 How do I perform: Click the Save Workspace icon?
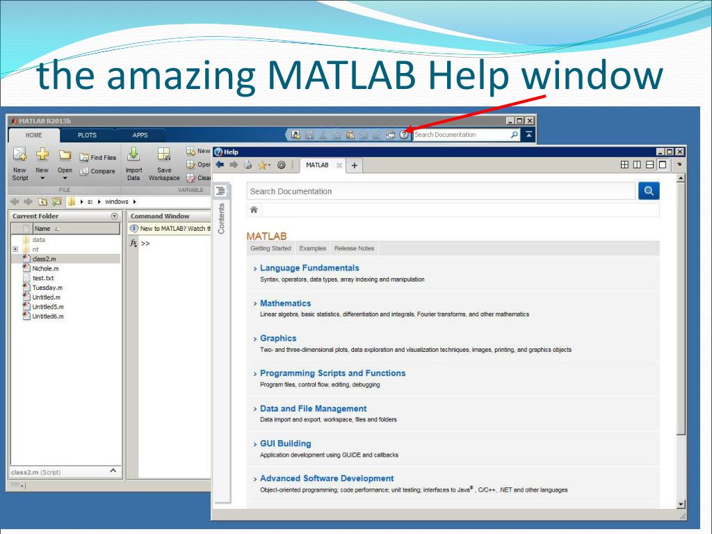(164, 154)
